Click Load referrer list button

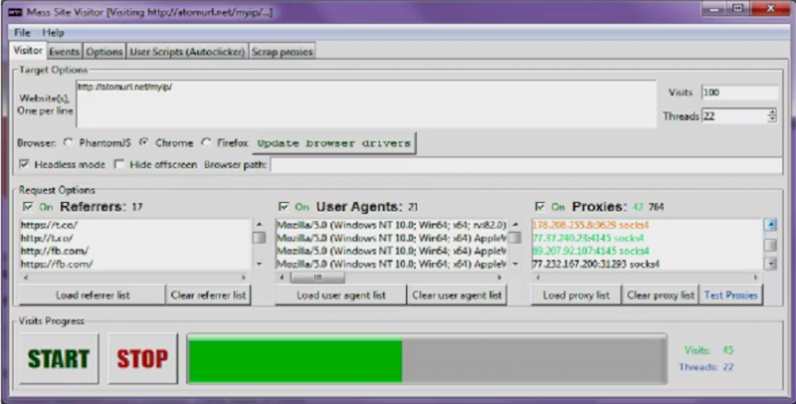(93, 295)
